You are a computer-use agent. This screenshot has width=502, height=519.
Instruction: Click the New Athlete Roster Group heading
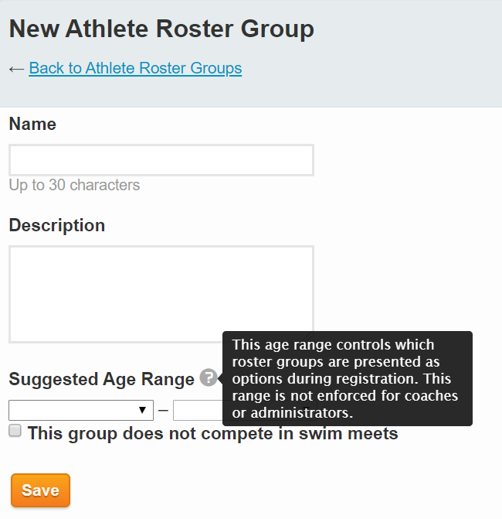161,29
